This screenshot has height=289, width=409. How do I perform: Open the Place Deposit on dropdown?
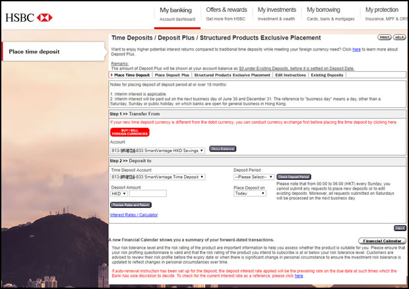tap(250, 194)
